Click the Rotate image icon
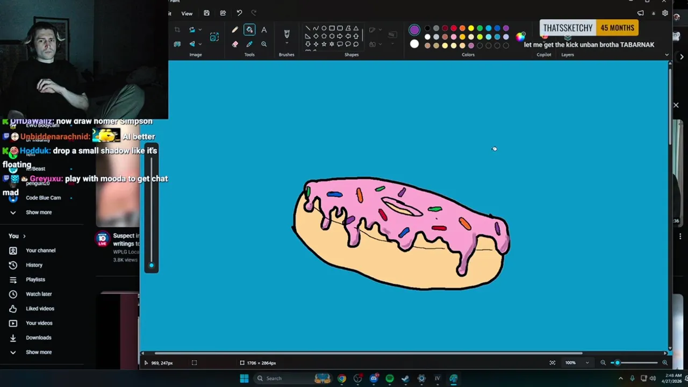688x387 pixels. click(x=192, y=30)
